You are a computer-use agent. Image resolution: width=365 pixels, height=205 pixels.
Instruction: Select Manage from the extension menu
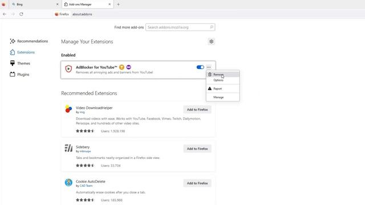[223, 97]
